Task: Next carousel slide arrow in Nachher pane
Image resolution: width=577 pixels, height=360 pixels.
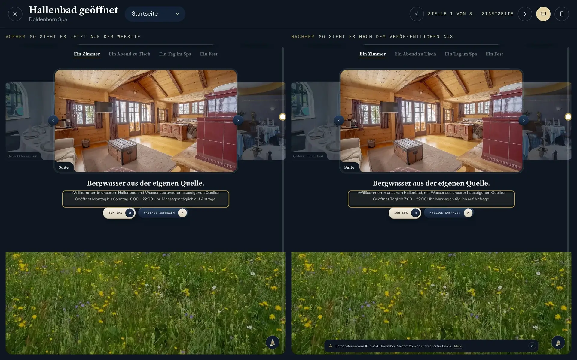Action: point(524,120)
